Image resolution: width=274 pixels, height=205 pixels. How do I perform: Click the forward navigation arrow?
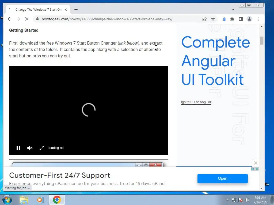click(x=18, y=19)
